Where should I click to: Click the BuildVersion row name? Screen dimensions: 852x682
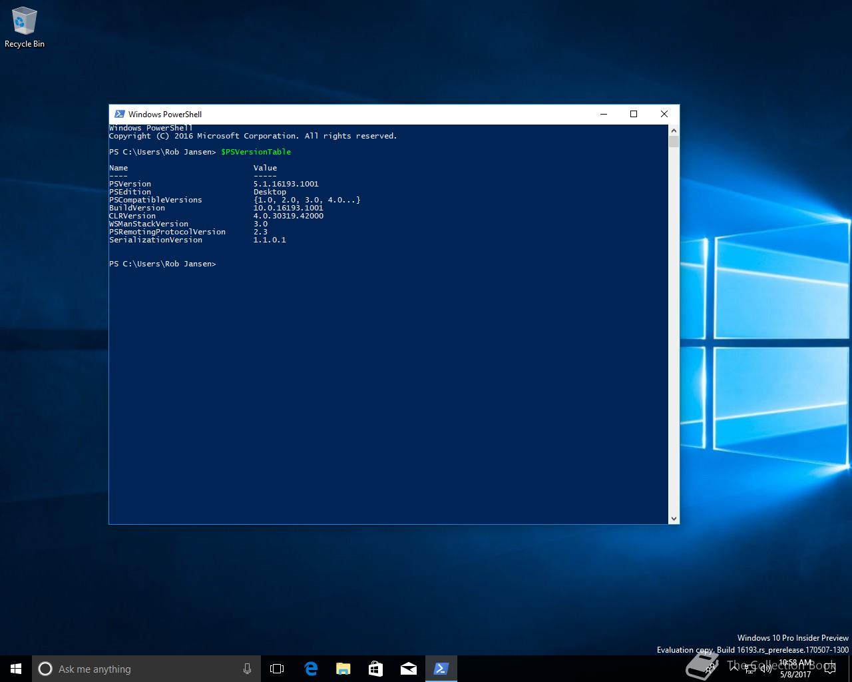coord(137,208)
